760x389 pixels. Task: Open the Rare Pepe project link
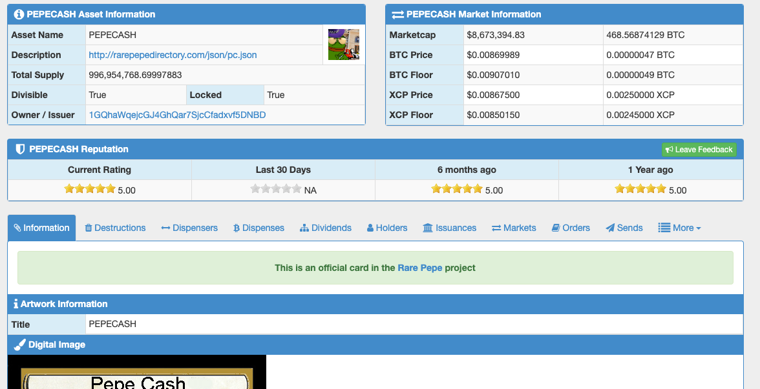click(420, 268)
